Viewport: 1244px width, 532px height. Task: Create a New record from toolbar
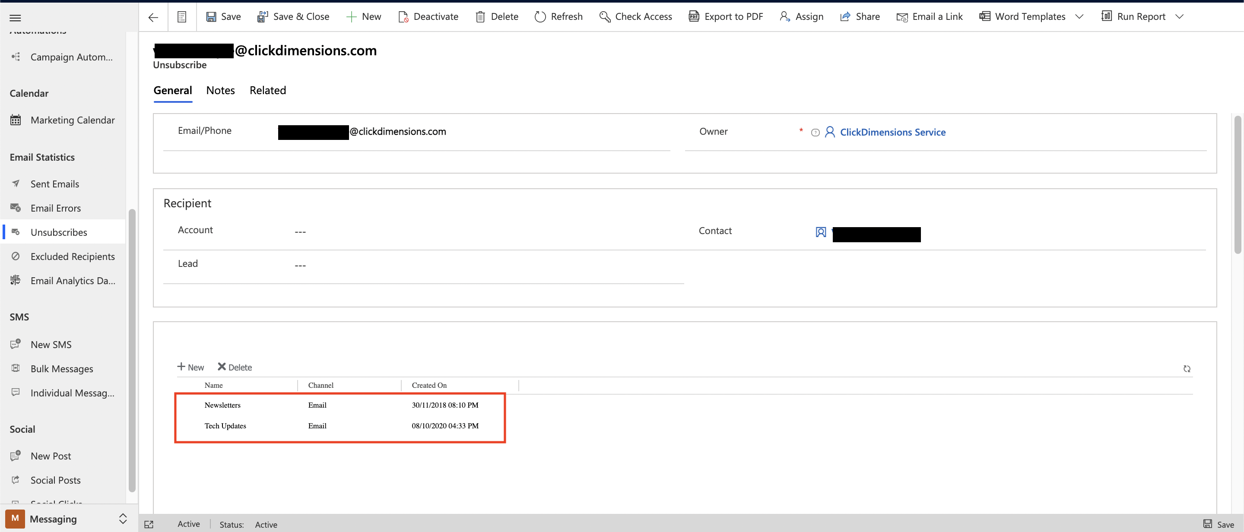(x=364, y=16)
